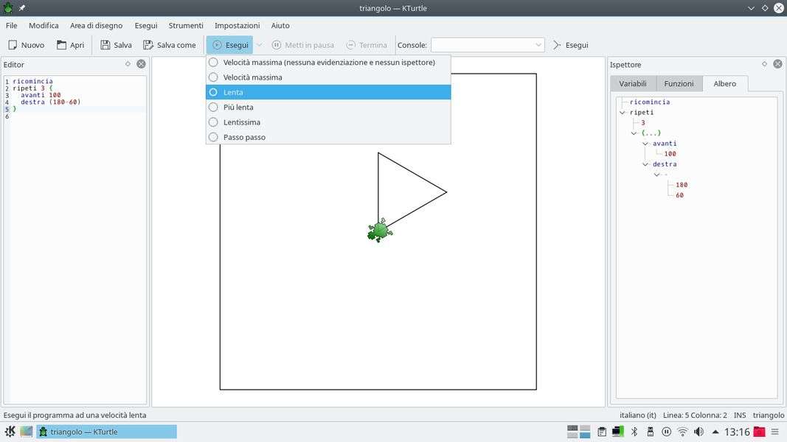Viewport: 787px width, 442px height.
Task: Click in the Console input field
Action: tap(482, 45)
